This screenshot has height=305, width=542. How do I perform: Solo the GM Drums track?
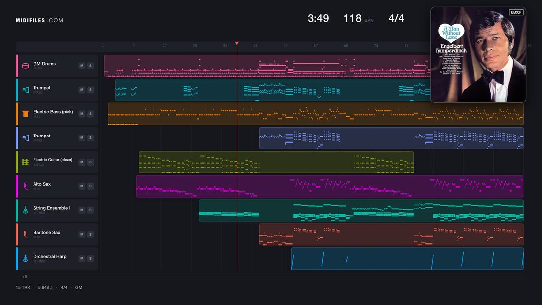point(90,66)
